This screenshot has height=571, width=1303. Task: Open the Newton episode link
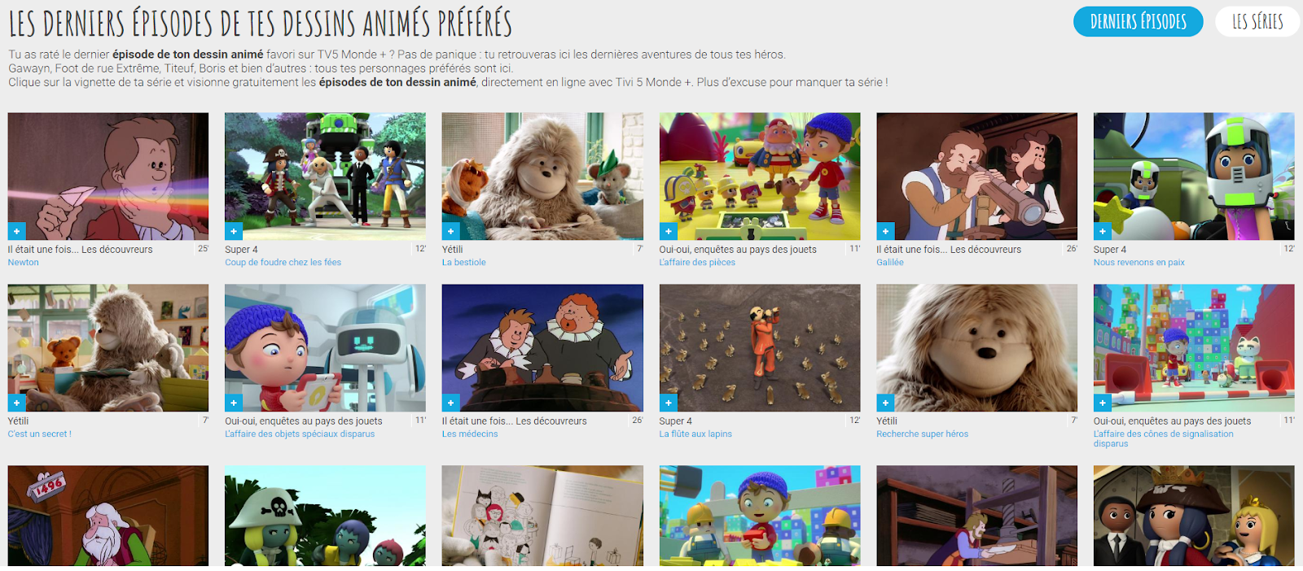click(x=24, y=262)
